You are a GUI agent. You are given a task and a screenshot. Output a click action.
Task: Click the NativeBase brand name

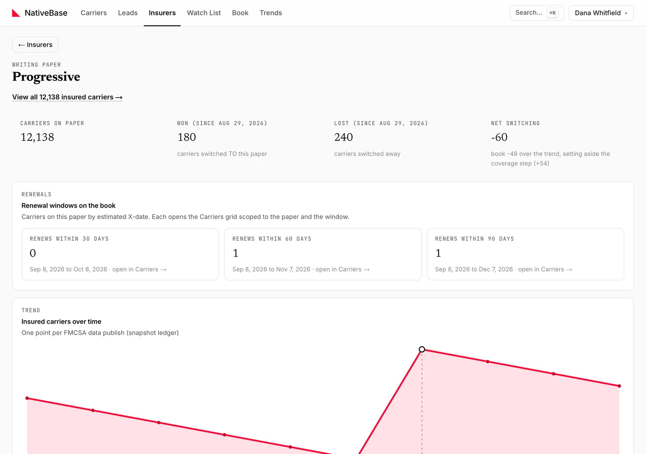[x=46, y=13]
